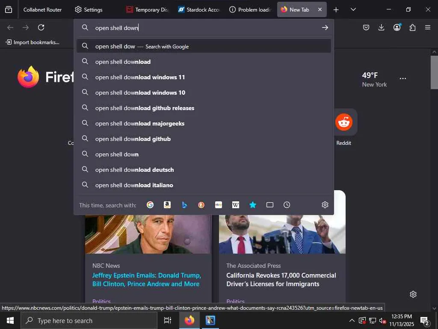Click the Type here to search box
The height and width of the screenshot is (329, 438).
(x=89, y=320)
